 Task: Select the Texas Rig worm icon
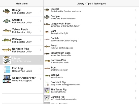(x=47, y=90)
